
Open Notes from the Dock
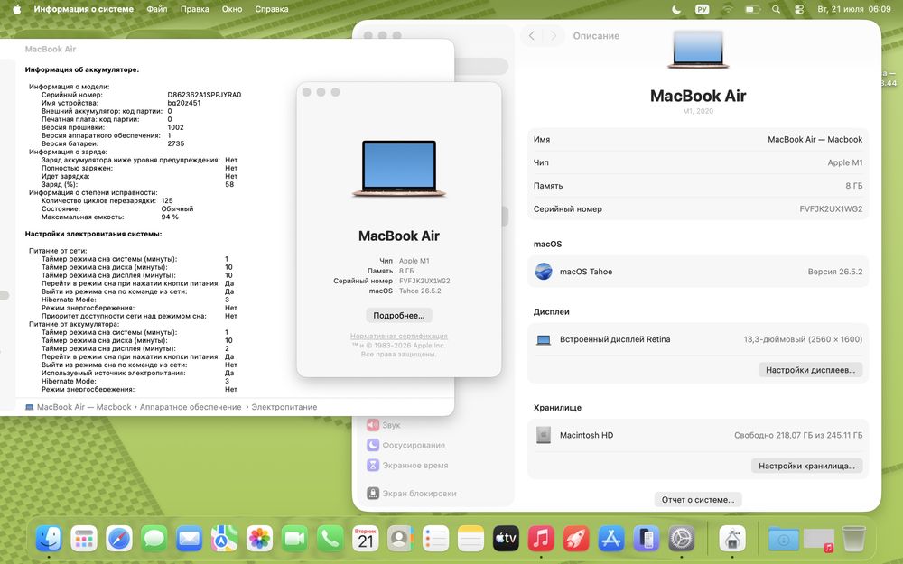[470, 540]
